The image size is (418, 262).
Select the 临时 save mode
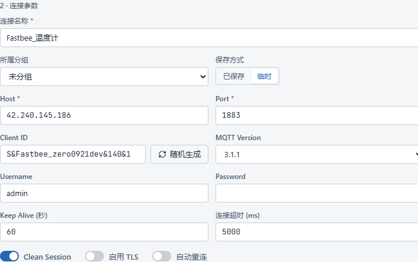click(264, 77)
